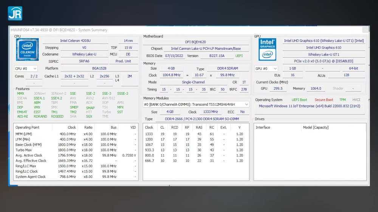Click the module Clock 1333 MHz value
378x212 pixels.
[211, 112]
